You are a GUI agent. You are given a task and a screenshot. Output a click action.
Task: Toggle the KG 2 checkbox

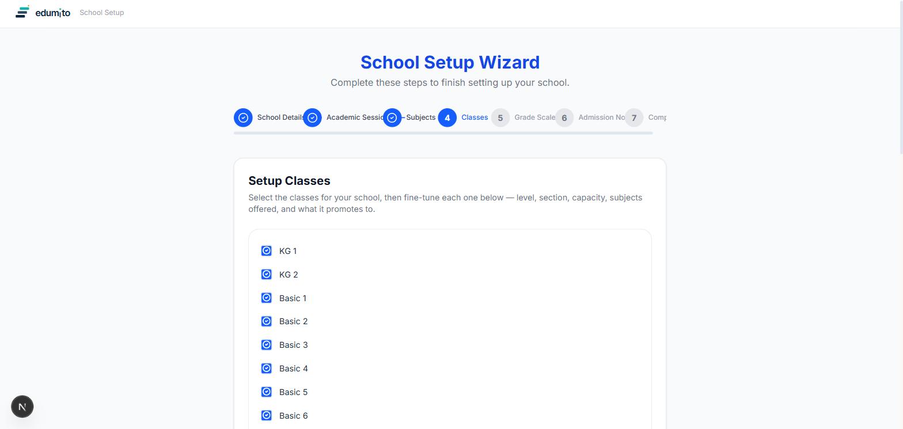point(267,275)
